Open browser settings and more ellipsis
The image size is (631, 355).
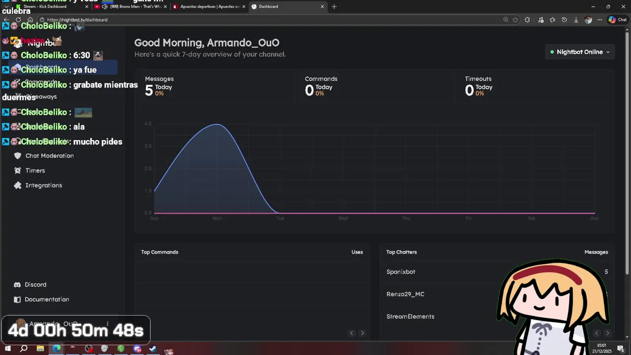(x=599, y=20)
